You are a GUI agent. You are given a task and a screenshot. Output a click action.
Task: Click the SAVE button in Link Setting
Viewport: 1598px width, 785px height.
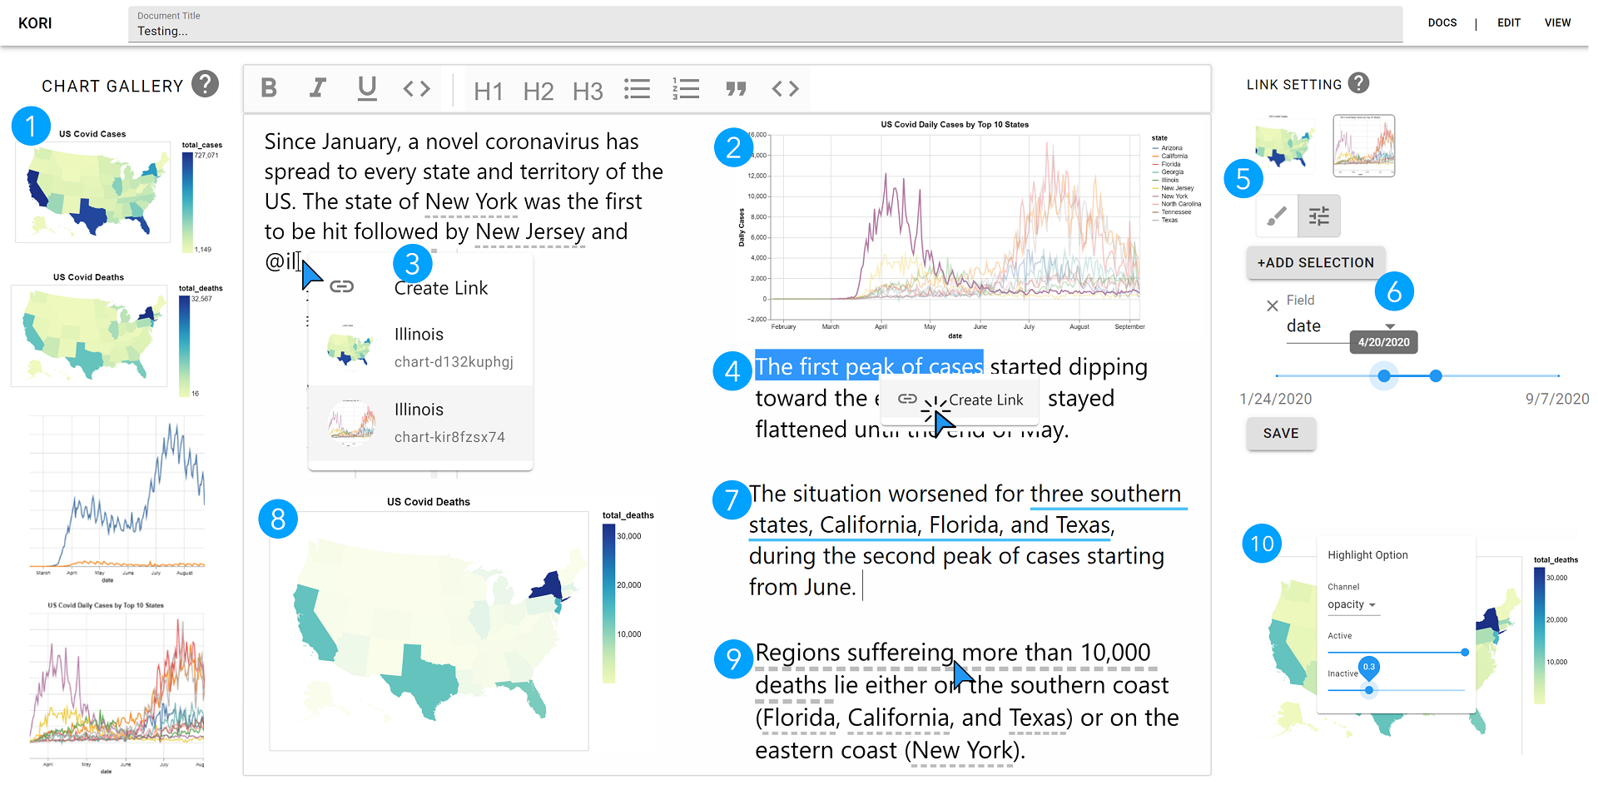point(1281,433)
